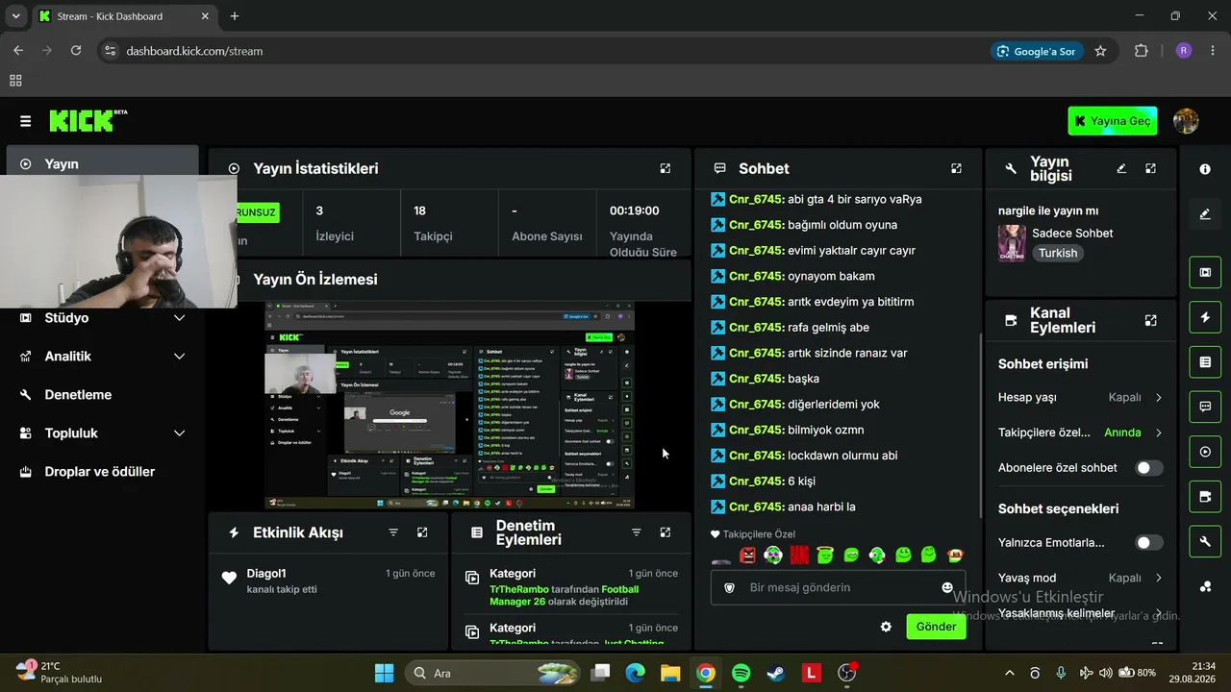The image size is (1231, 692).
Task: Open the info icon in the right rail
Action: coord(1205,169)
